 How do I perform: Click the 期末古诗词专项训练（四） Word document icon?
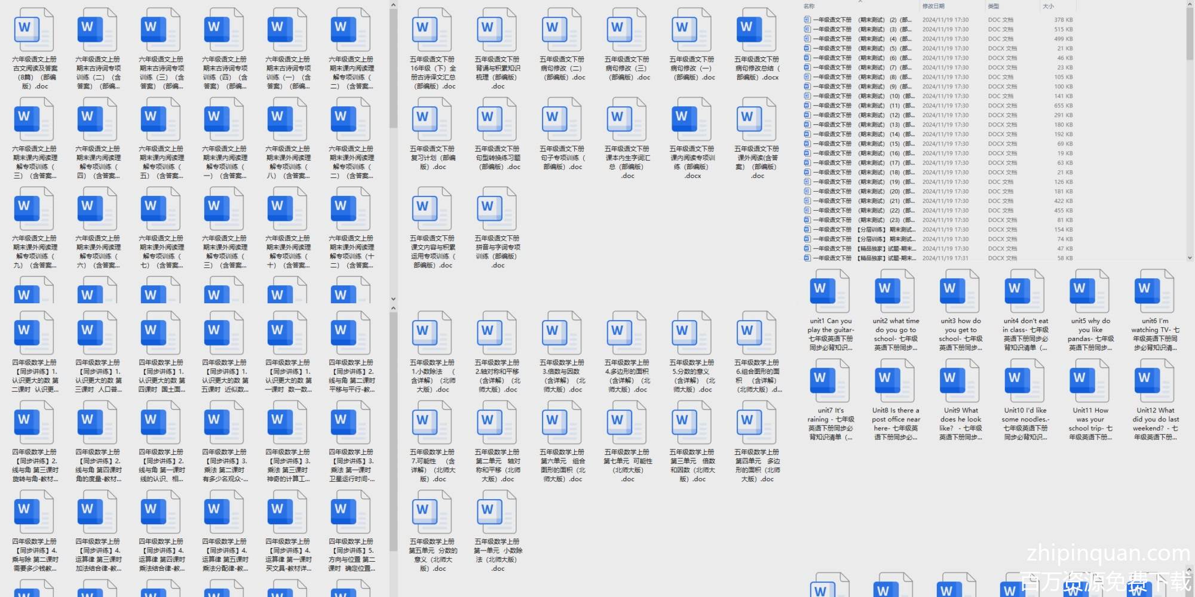click(224, 30)
